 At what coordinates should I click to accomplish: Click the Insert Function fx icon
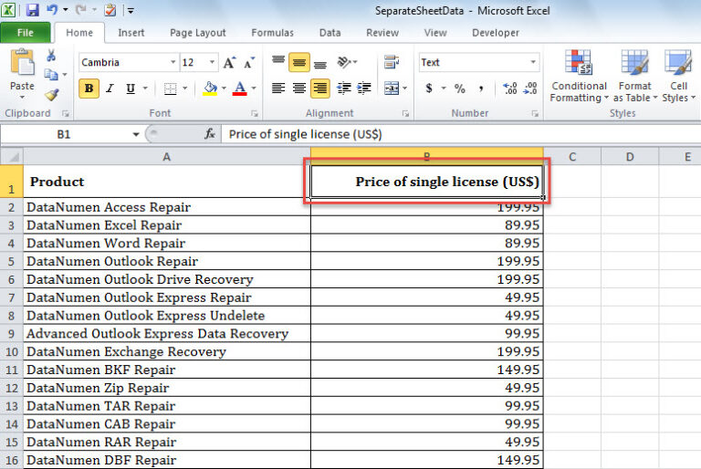(x=210, y=134)
